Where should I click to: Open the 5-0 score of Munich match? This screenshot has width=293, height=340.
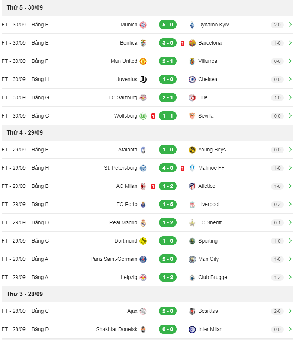(x=168, y=25)
